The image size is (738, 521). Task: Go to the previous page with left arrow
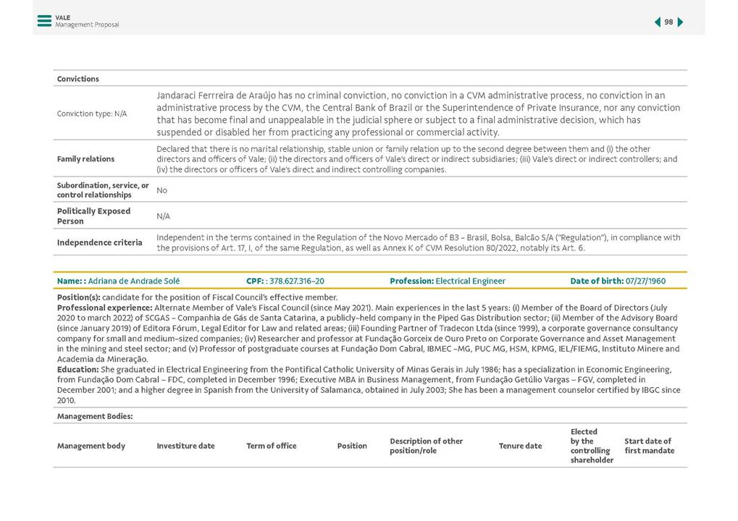(657, 22)
